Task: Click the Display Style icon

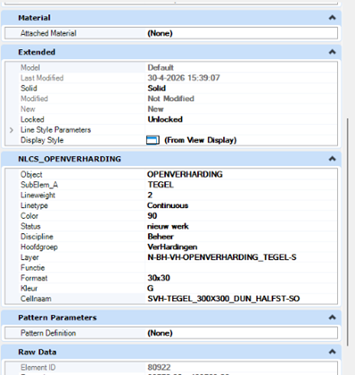Action: click(153, 140)
